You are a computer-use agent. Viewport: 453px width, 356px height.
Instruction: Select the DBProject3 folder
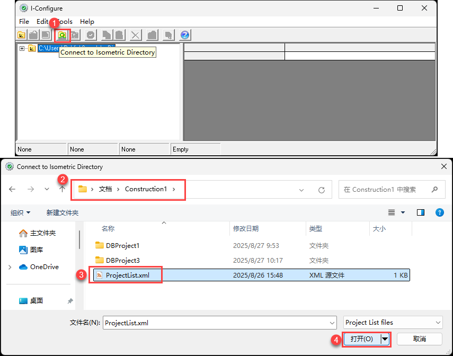(122, 261)
